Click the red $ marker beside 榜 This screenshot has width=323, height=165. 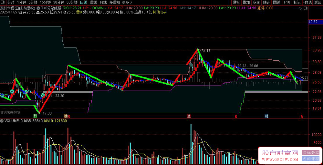[69, 116]
